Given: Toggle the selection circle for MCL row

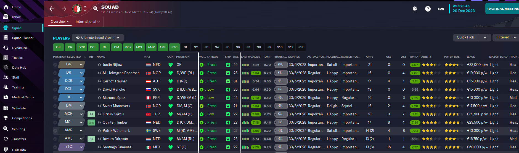Looking at the screenshot, I should [55, 123].
